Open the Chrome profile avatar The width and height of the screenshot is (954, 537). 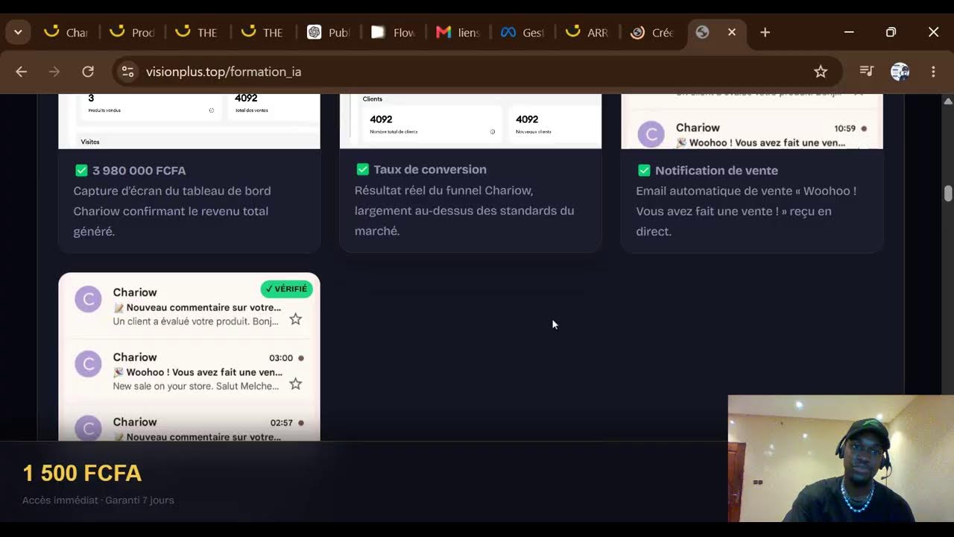coord(900,72)
